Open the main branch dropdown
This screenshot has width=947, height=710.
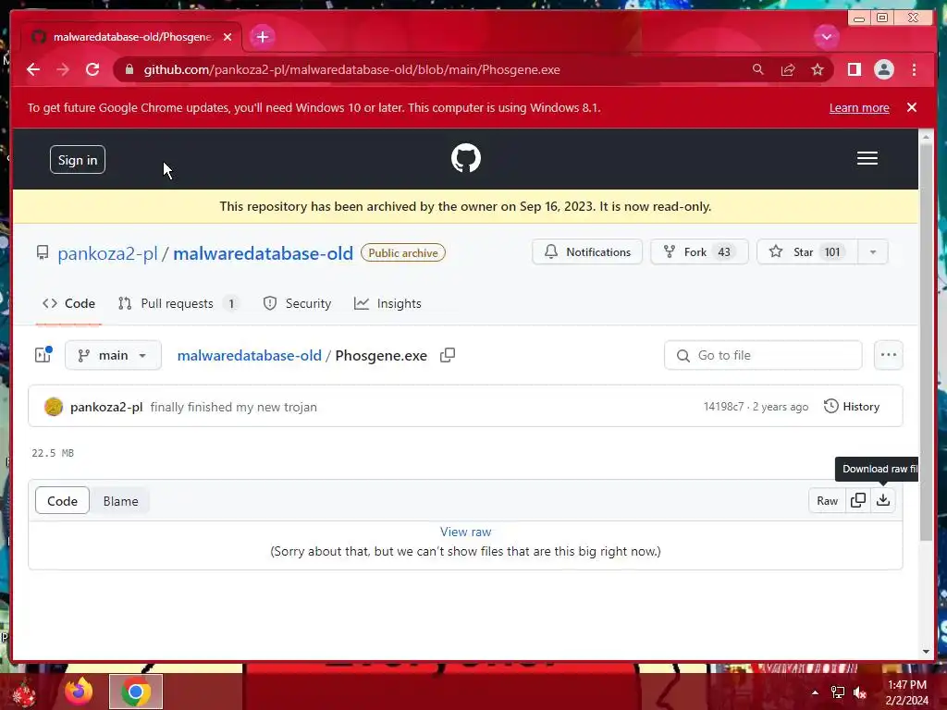pyautogui.click(x=113, y=355)
